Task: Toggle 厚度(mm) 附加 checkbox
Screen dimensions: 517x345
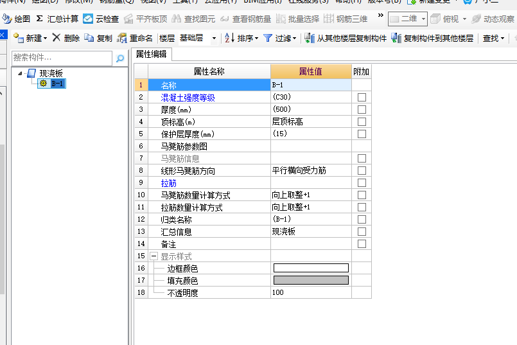Action: (x=362, y=109)
